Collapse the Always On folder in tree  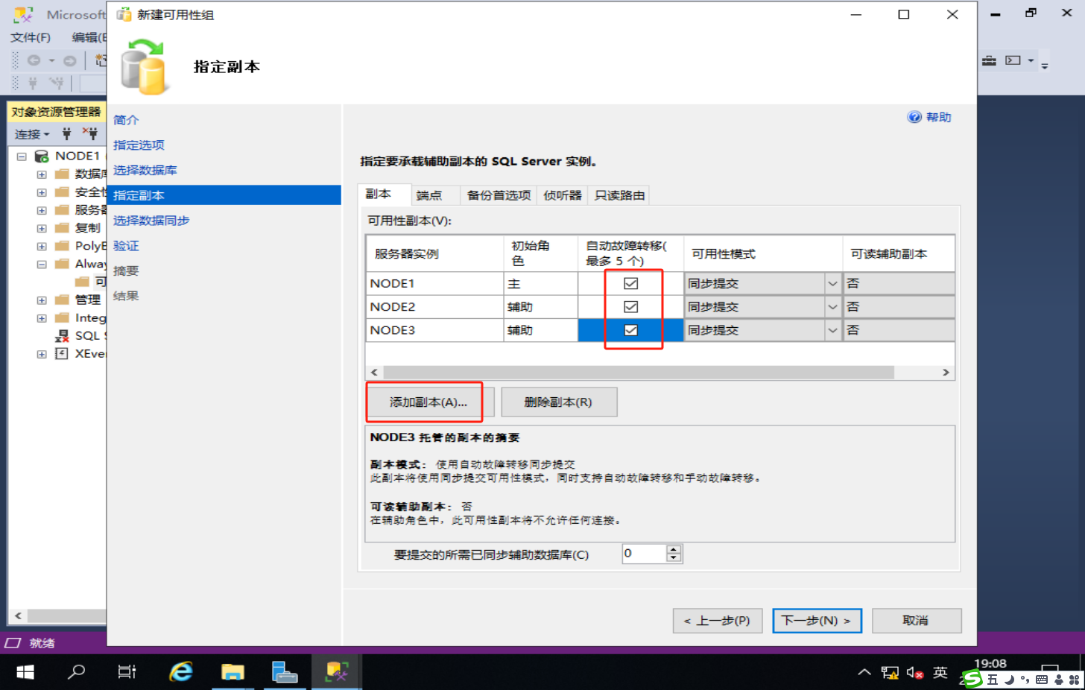tap(42, 264)
